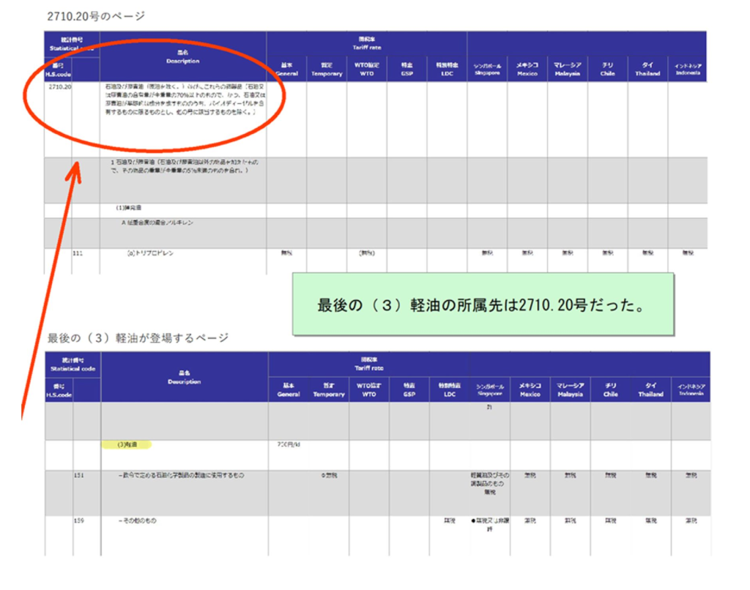
Task: Click the Description header in the upper table
Action: pyautogui.click(x=183, y=57)
